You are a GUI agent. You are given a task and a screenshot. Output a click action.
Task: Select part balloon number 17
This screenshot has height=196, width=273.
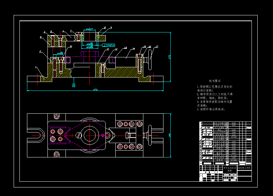[x=157, y=47]
